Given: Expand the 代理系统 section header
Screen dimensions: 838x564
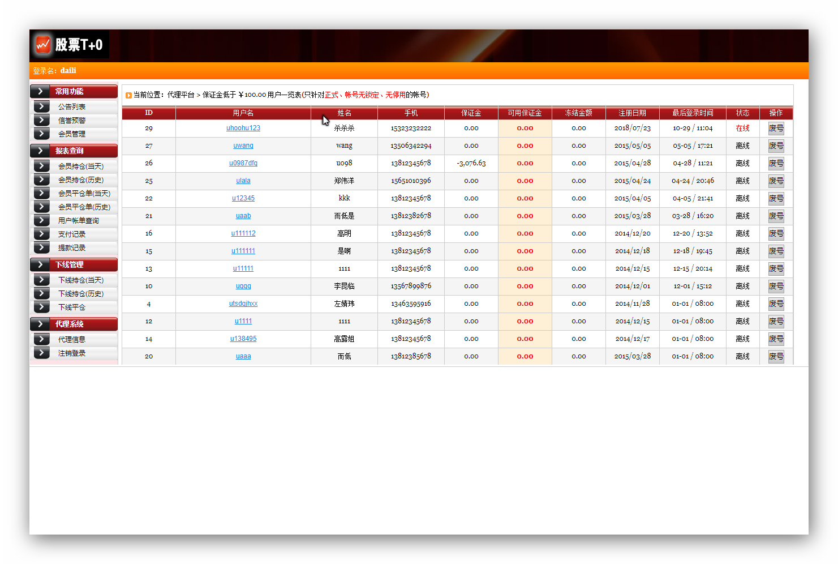Looking at the screenshot, I should point(74,324).
